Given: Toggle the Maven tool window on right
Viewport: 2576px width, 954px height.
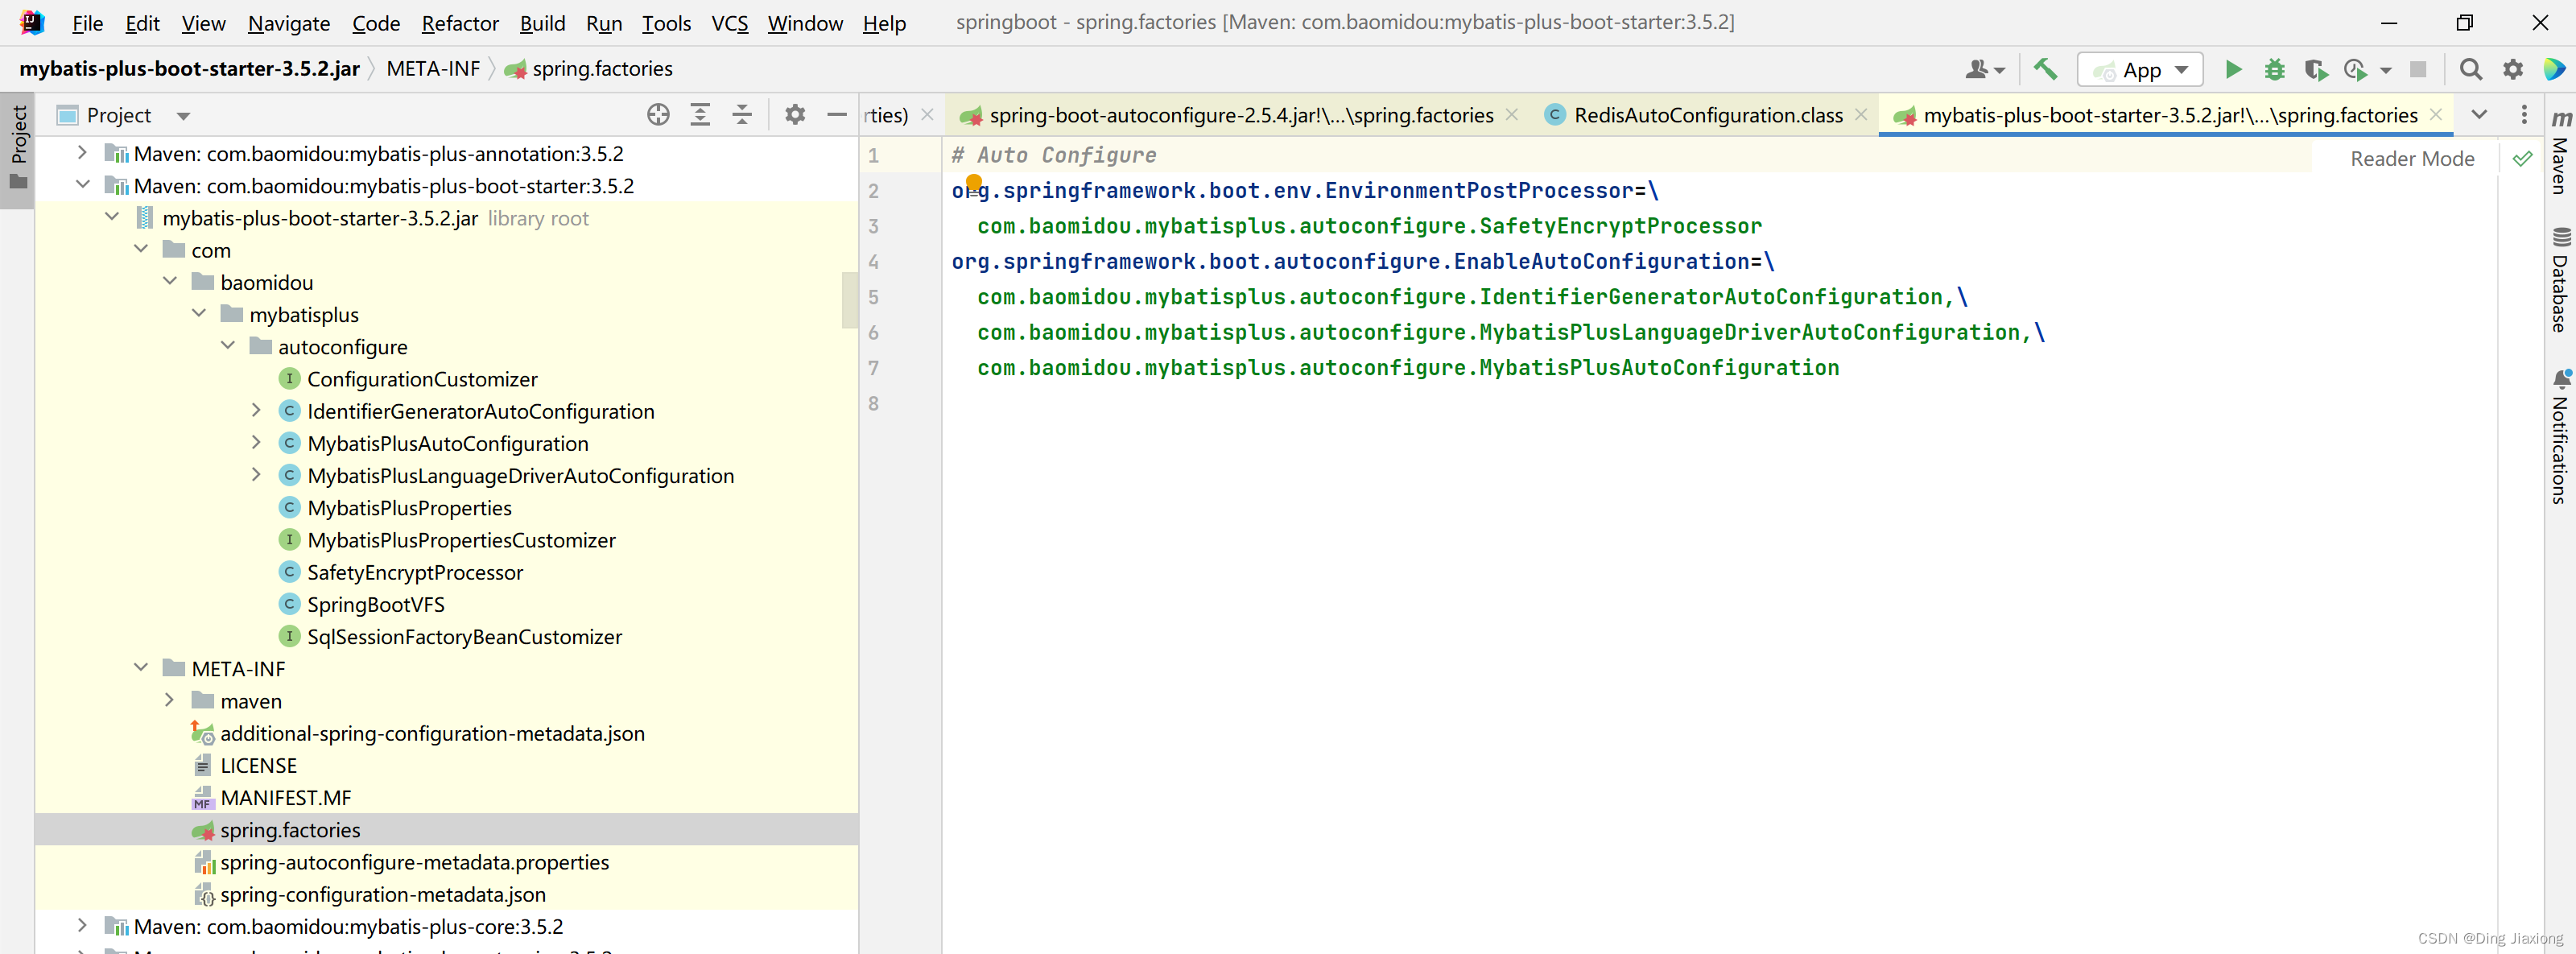Looking at the screenshot, I should pos(2559,151).
